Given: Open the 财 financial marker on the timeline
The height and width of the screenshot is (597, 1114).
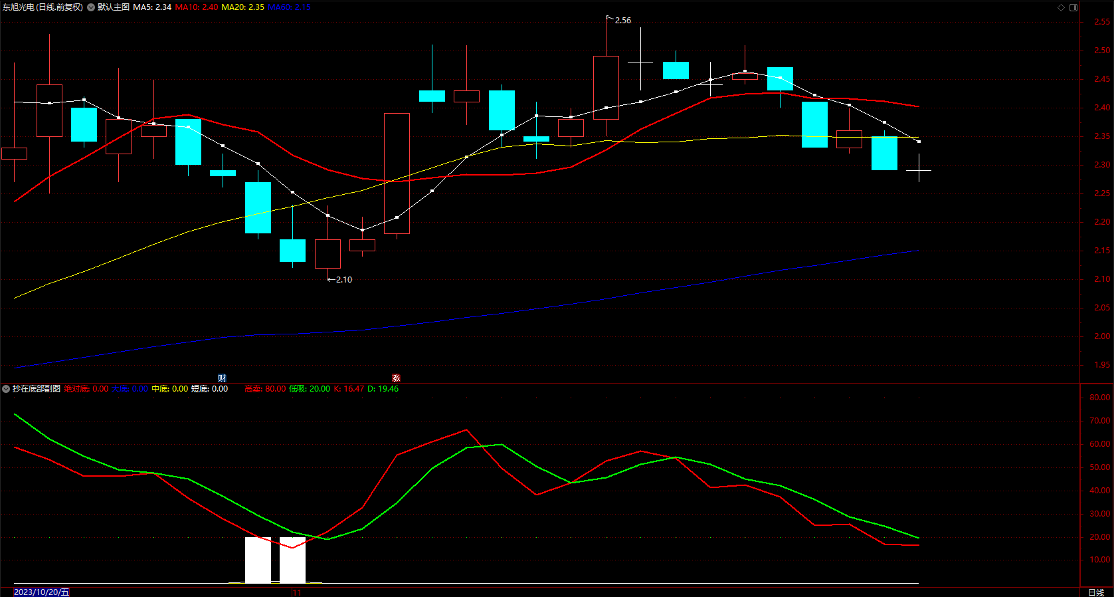Looking at the screenshot, I should click(x=222, y=378).
